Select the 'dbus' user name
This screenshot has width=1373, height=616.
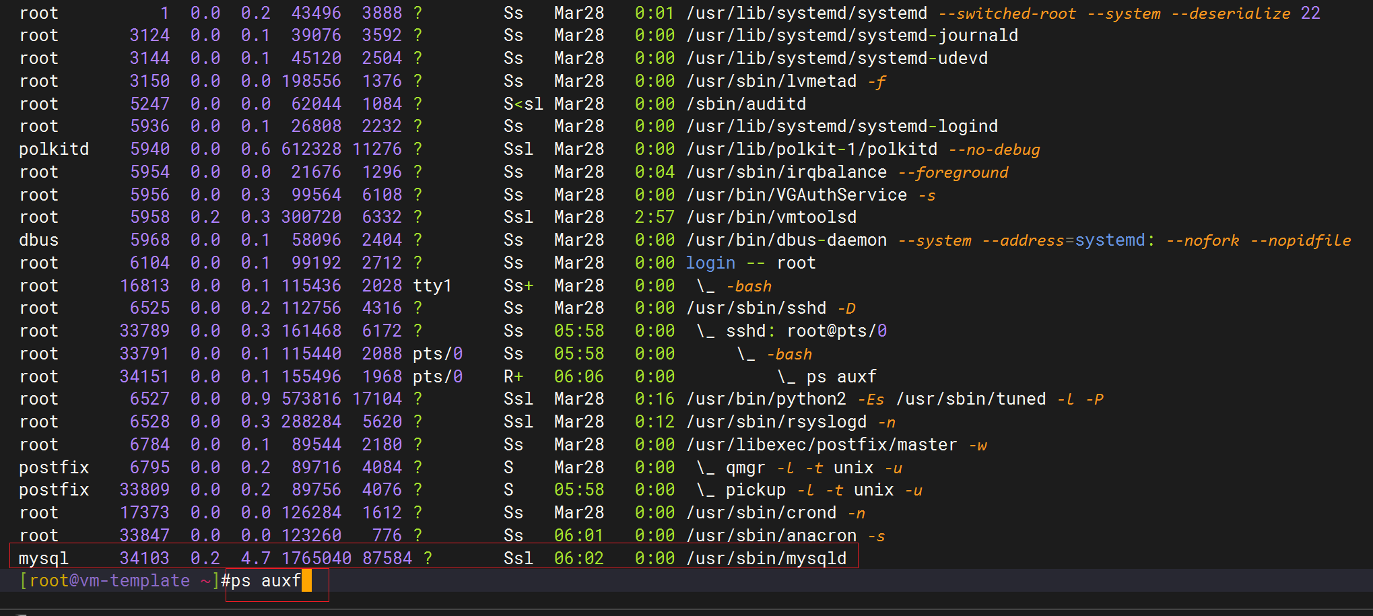[x=39, y=240]
